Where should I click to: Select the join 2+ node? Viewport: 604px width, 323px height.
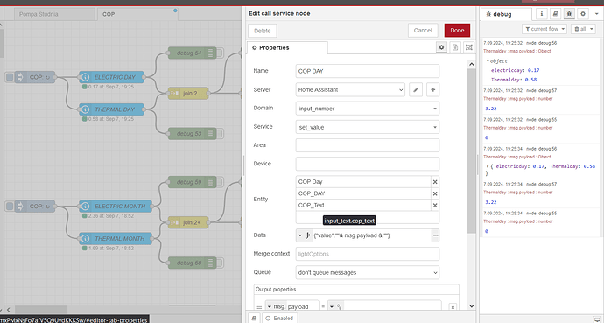(188, 222)
